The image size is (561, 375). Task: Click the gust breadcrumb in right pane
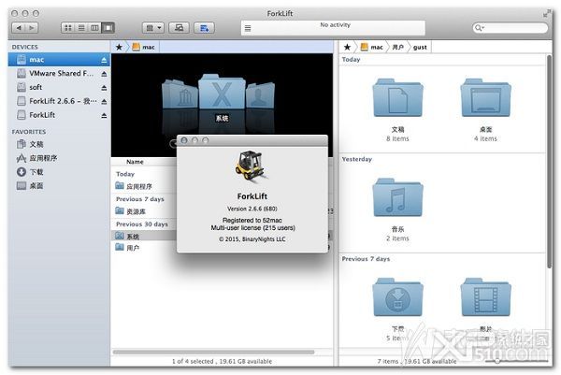(x=420, y=47)
